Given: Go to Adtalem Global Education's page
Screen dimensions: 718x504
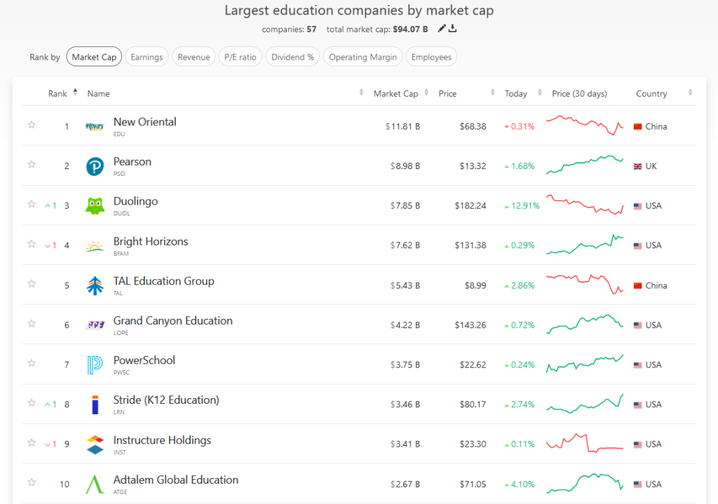Looking at the screenshot, I should click(x=176, y=479).
